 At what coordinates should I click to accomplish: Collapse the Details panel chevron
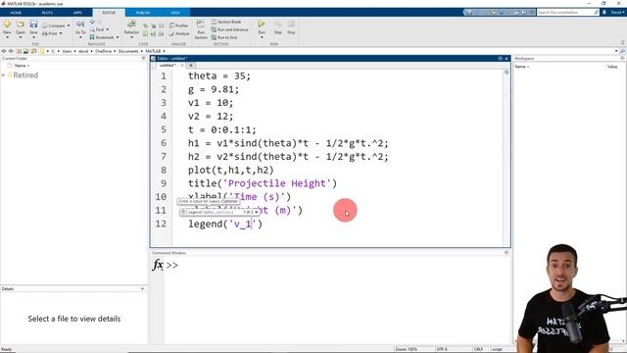142,288
